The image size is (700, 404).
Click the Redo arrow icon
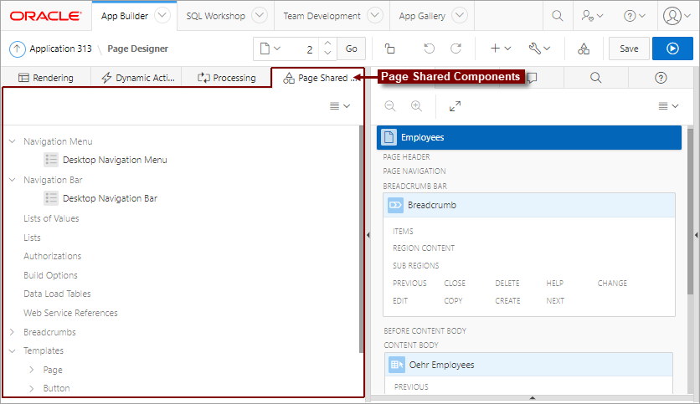pyautogui.click(x=456, y=49)
